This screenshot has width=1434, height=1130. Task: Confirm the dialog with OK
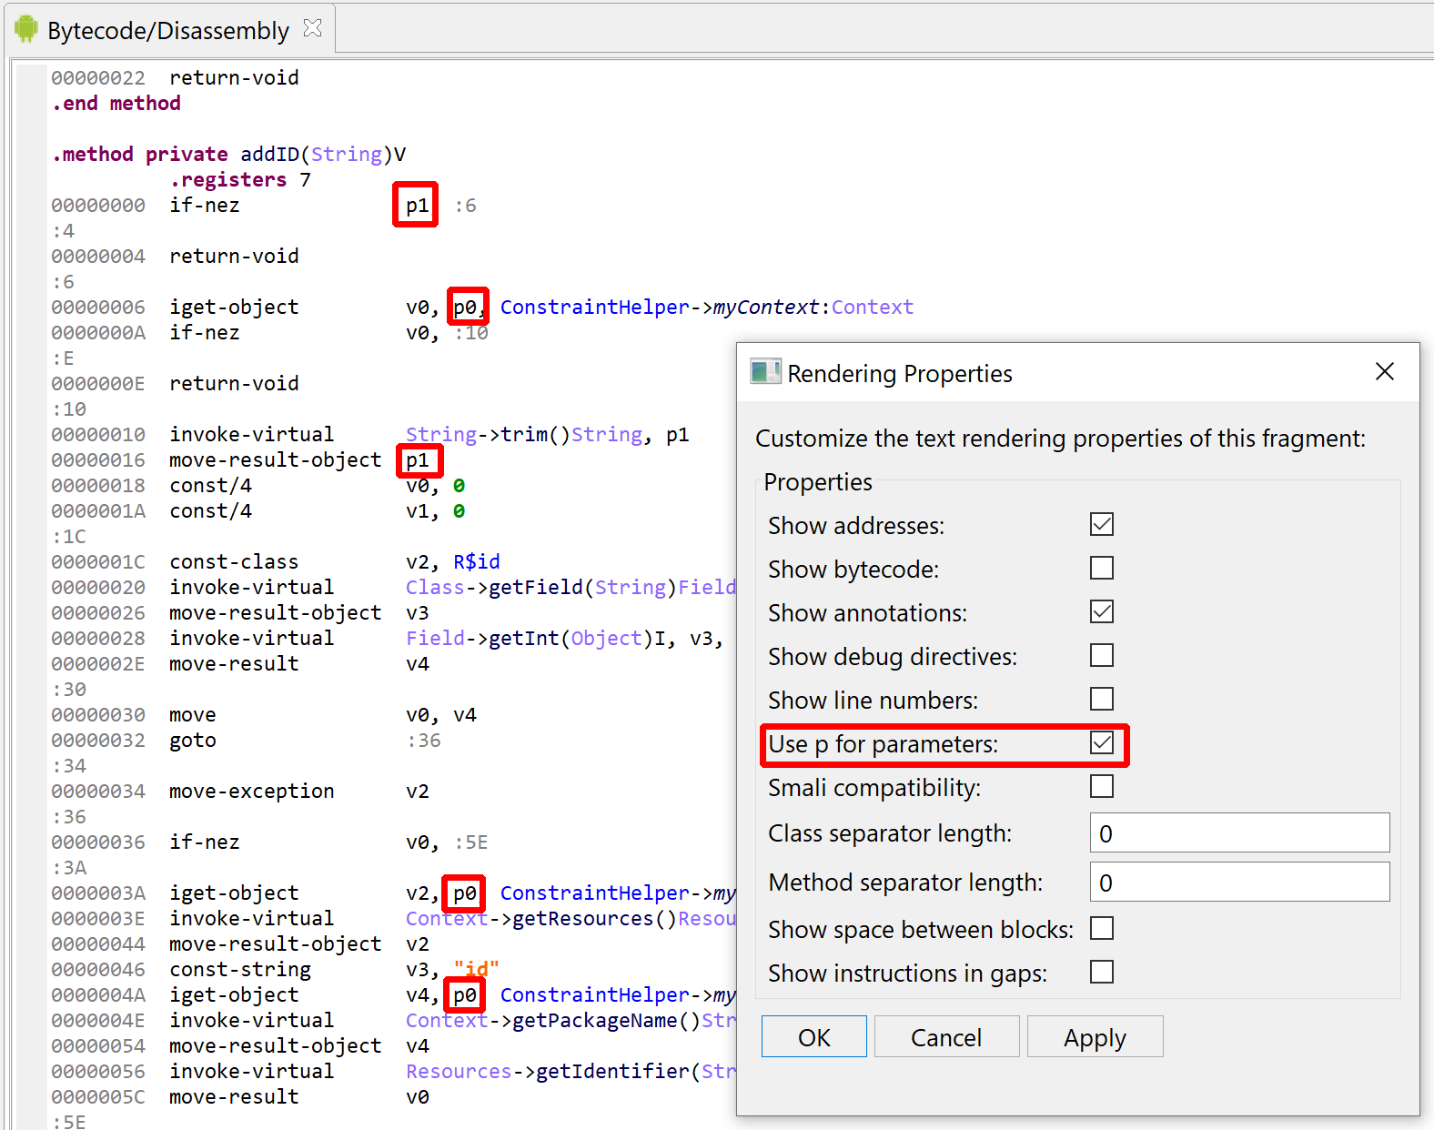814,1036
